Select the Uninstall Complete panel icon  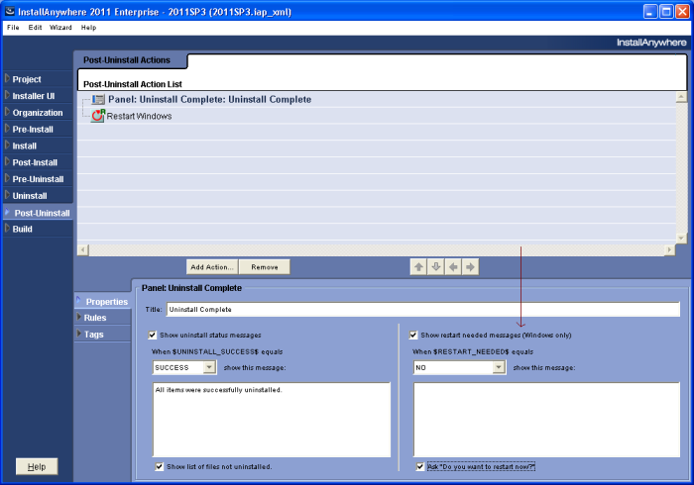pos(98,99)
